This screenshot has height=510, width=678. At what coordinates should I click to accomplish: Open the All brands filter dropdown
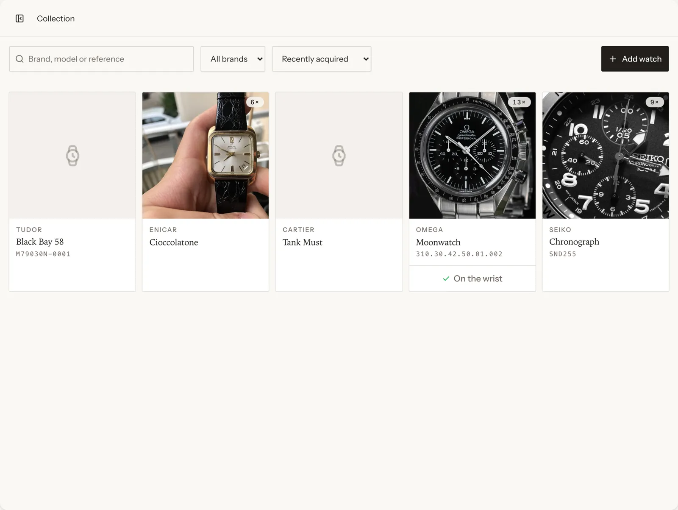pyautogui.click(x=233, y=59)
